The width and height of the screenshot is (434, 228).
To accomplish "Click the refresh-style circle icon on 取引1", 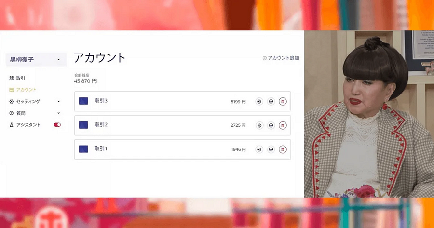I will tap(271, 149).
